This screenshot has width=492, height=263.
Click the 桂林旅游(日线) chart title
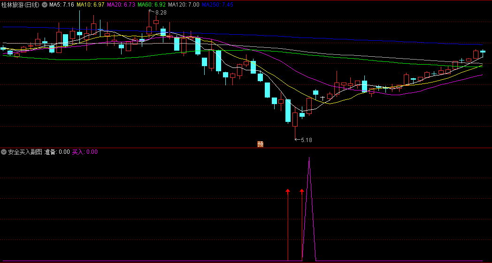point(21,5)
